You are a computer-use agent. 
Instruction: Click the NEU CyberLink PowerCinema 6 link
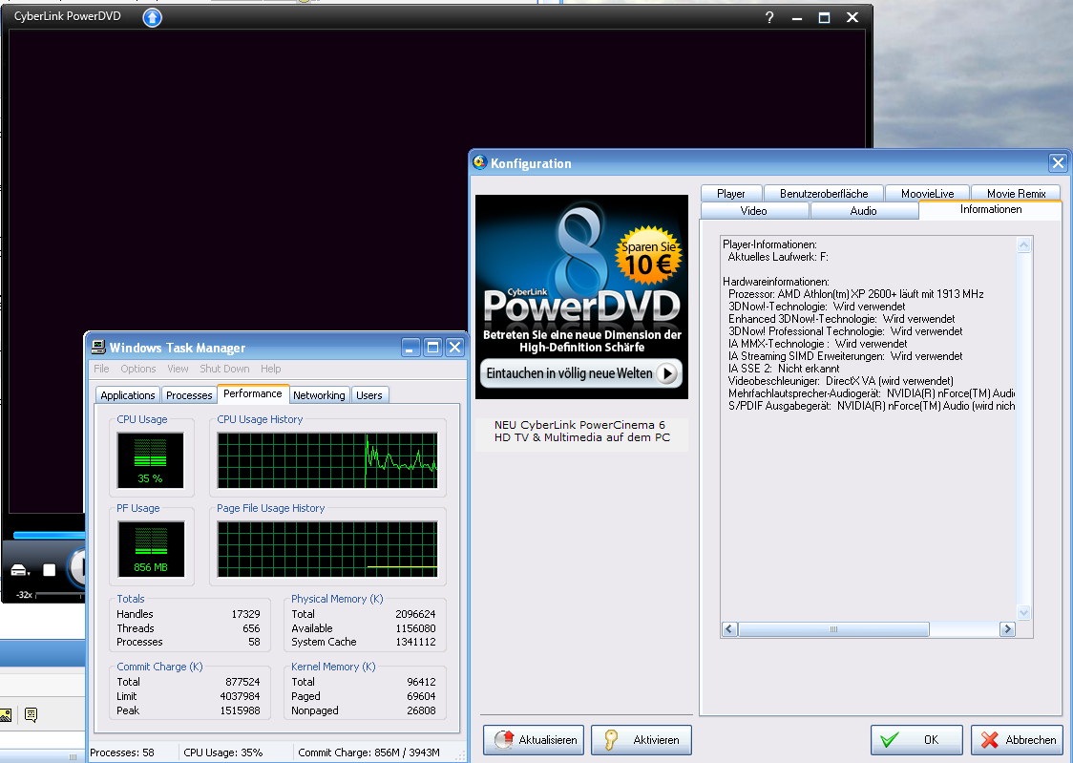click(x=581, y=431)
